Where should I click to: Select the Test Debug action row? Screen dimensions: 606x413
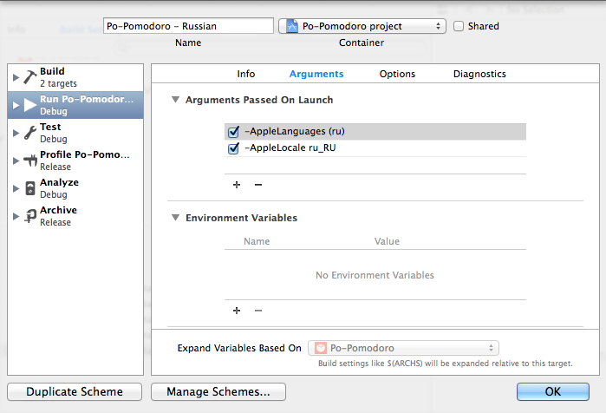(75, 133)
